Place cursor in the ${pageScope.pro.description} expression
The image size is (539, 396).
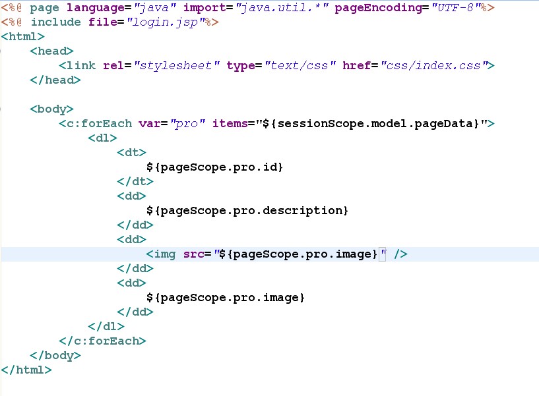(247, 211)
